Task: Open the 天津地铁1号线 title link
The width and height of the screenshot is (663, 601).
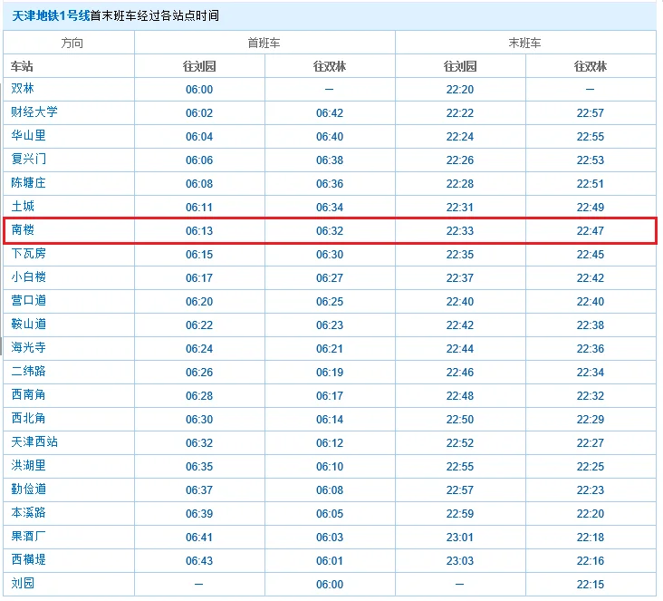Action: 51,16
